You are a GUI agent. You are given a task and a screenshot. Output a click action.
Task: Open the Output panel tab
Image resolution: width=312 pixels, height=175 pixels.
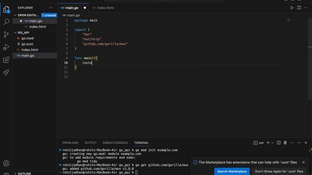point(90,142)
